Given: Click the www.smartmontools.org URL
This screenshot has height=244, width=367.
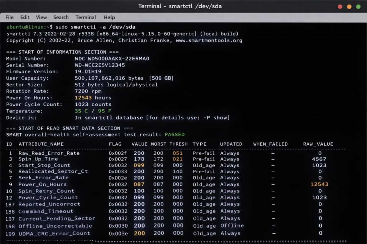Looking at the screenshot, I should point(209,40).
